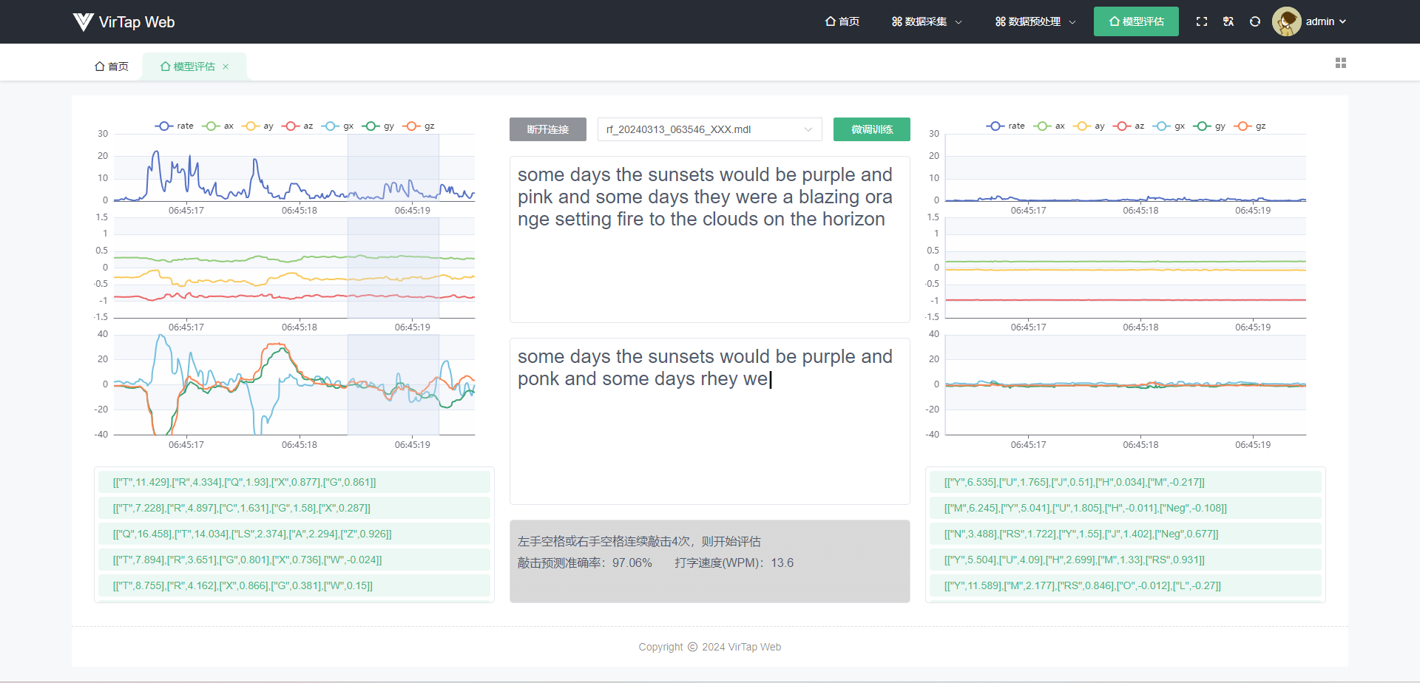Click the 微调训练 button
This screenshot has height=683, width=1420.
[x=871, y=129]
